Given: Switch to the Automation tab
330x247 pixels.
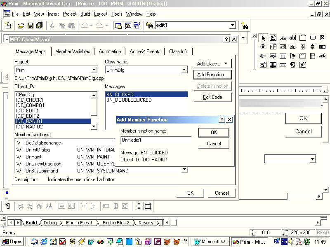Looking at the screenshot, I should click(x=110, y=51).
